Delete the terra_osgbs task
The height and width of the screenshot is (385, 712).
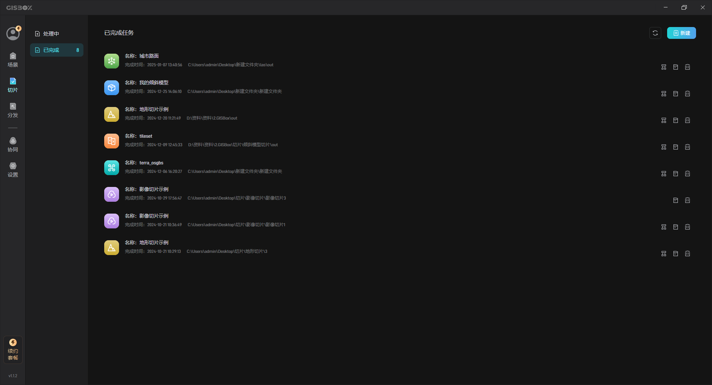click(688, 174)
